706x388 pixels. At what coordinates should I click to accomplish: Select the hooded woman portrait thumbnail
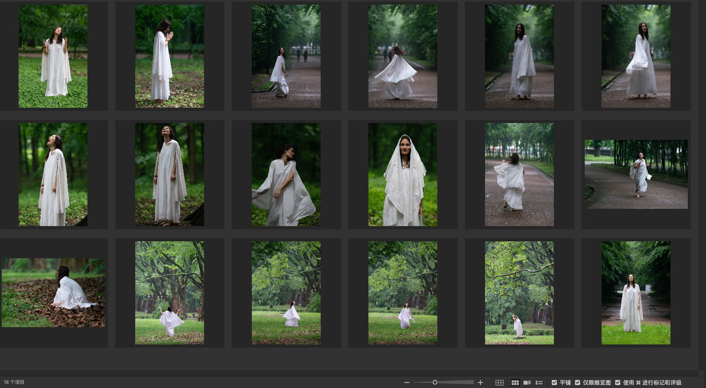[x=403, y=175]
